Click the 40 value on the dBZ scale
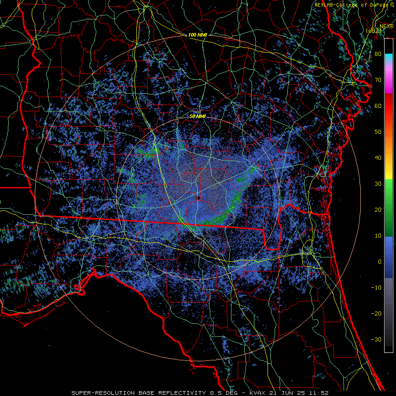The width and height of the screenshot is (396, 396). [378, 158]
